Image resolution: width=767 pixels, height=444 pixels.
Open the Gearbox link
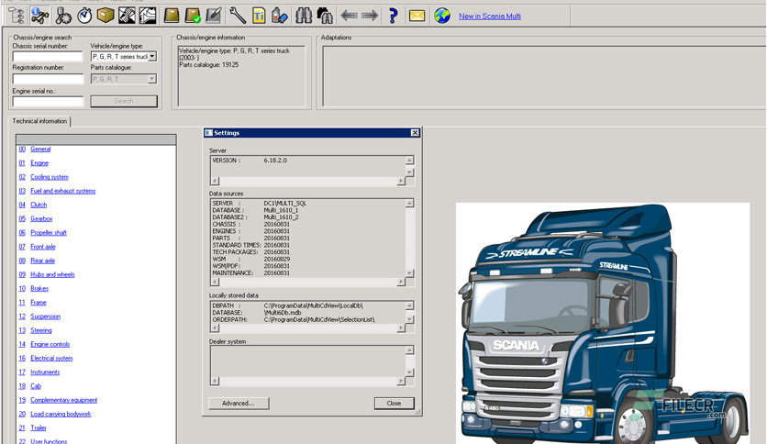click(x=41, y=218)
